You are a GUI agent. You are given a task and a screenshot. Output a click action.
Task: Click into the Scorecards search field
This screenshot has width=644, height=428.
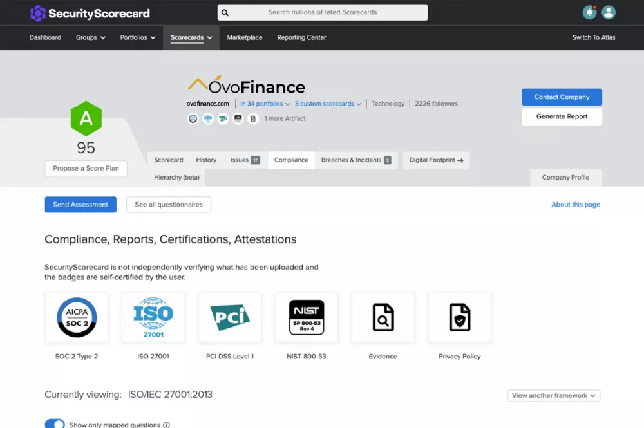point(323,12)
